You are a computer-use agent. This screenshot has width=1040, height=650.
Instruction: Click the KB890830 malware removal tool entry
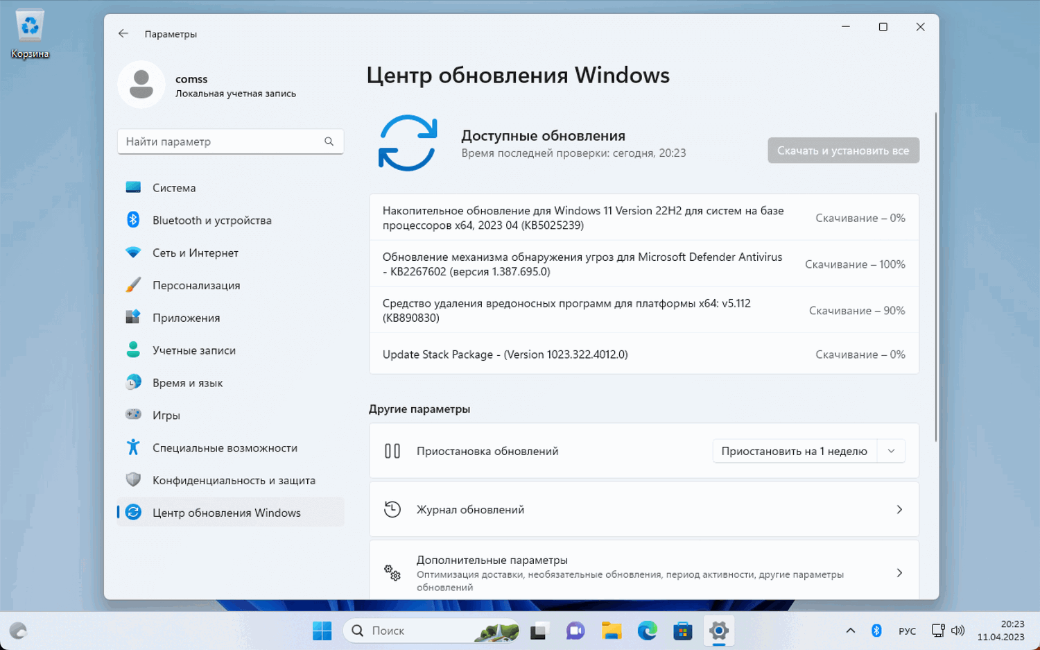click(x=644, y=310)
